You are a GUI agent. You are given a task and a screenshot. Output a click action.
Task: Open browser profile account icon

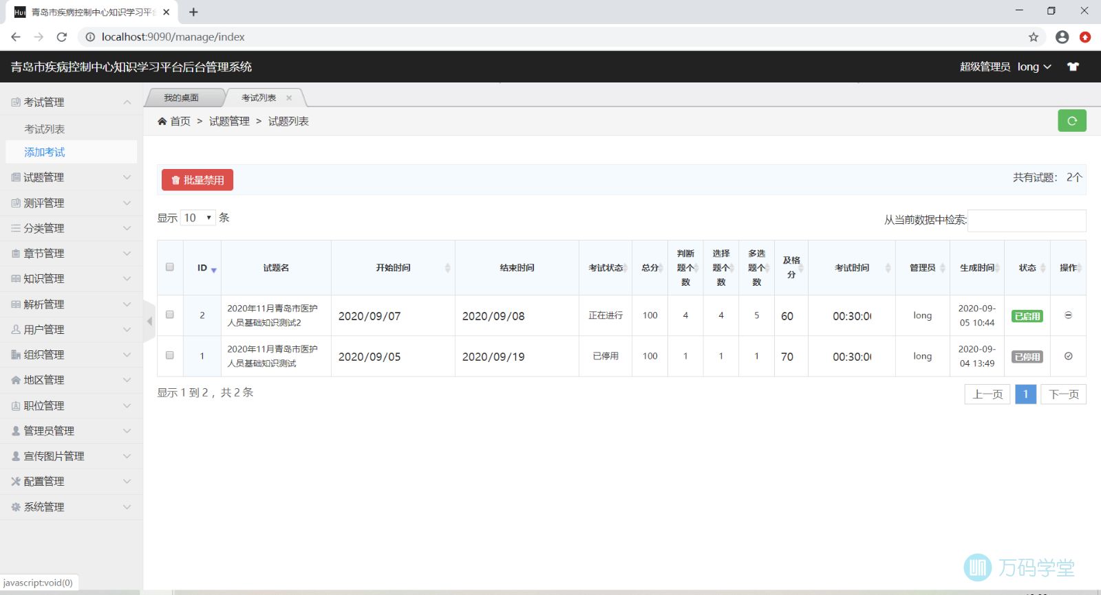(1062, 37)
